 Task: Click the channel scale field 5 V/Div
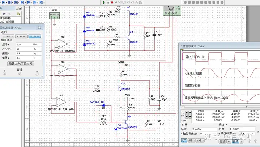(242, 129)
